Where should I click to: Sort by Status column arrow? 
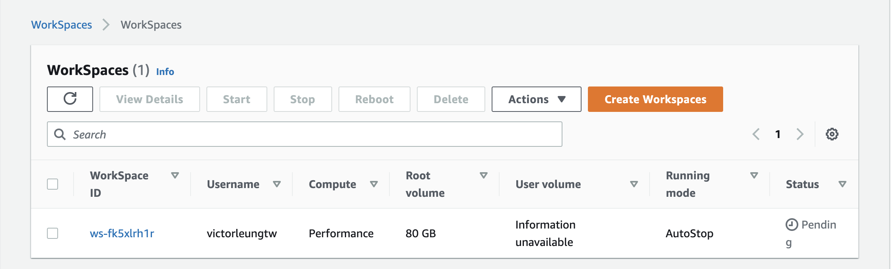842,184
